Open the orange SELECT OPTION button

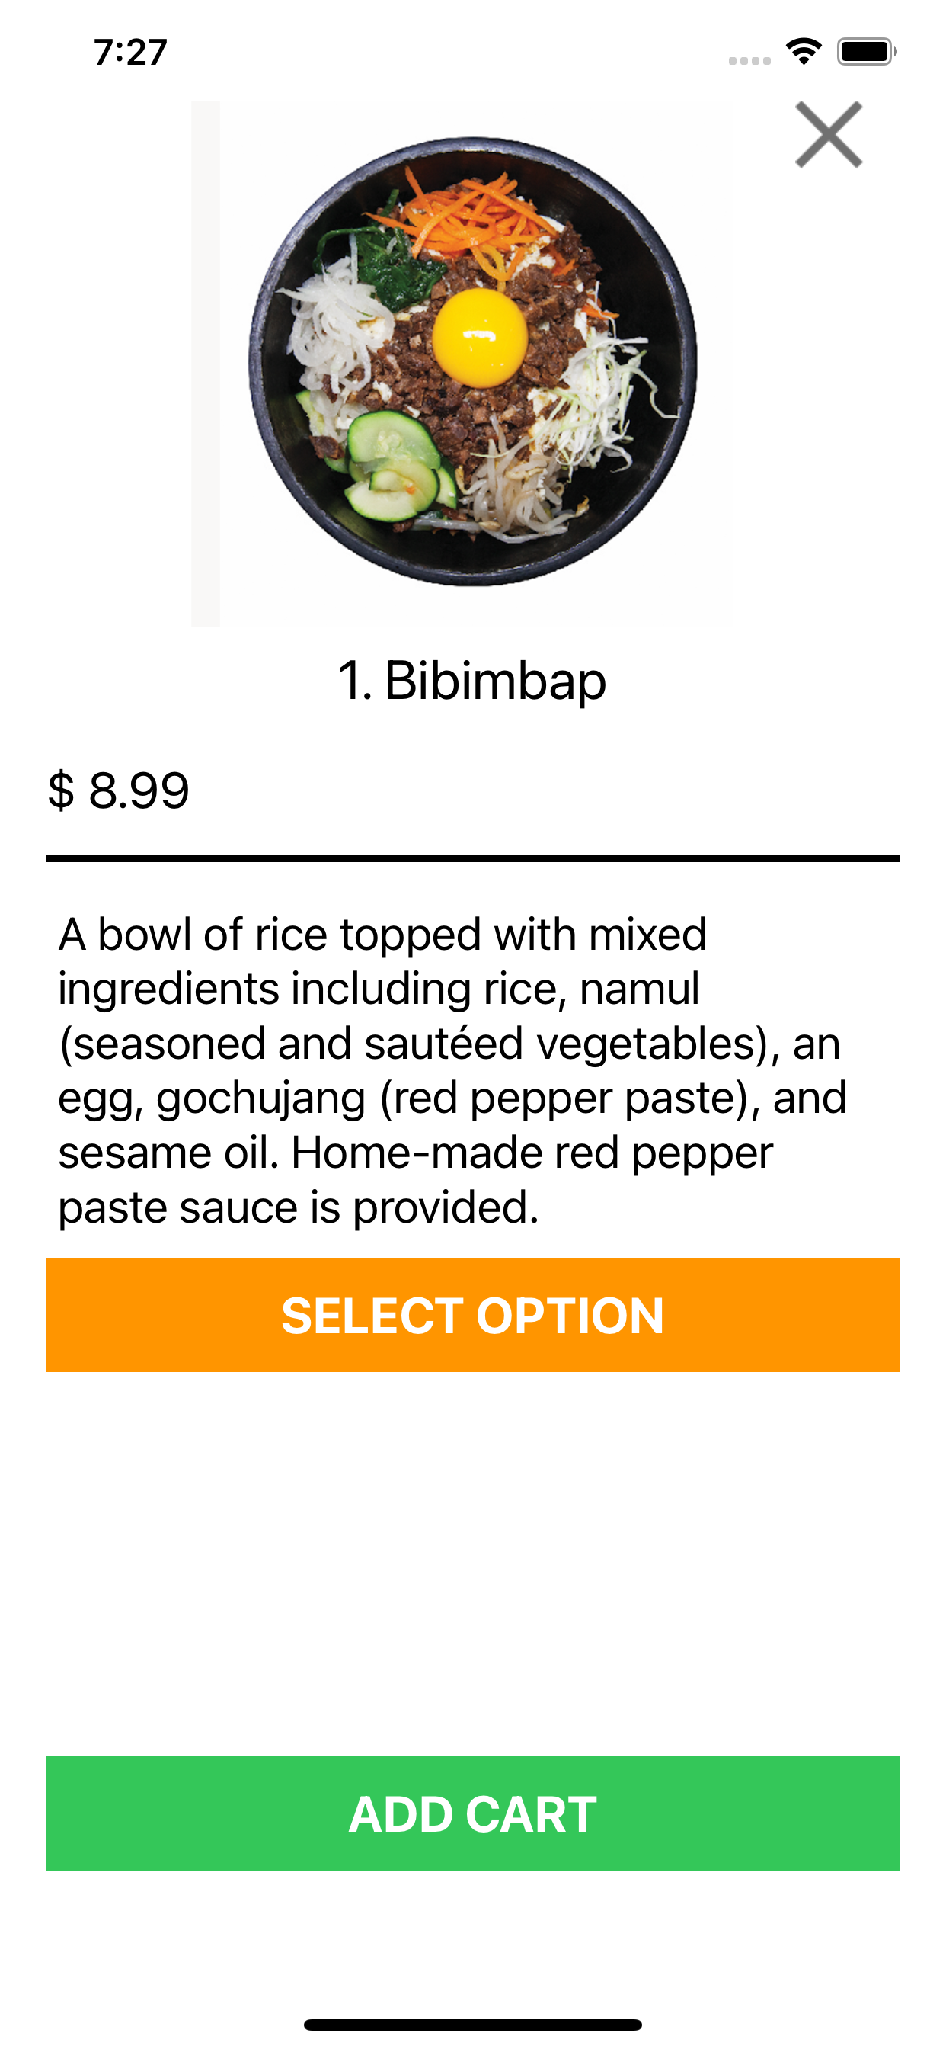(472, 1315)
